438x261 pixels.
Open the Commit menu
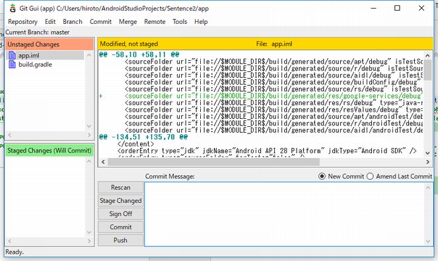point(100,22)
